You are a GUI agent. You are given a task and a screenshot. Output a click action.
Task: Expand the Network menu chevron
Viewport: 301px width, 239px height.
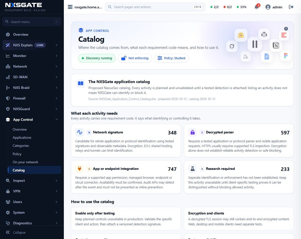click(57, 66)
